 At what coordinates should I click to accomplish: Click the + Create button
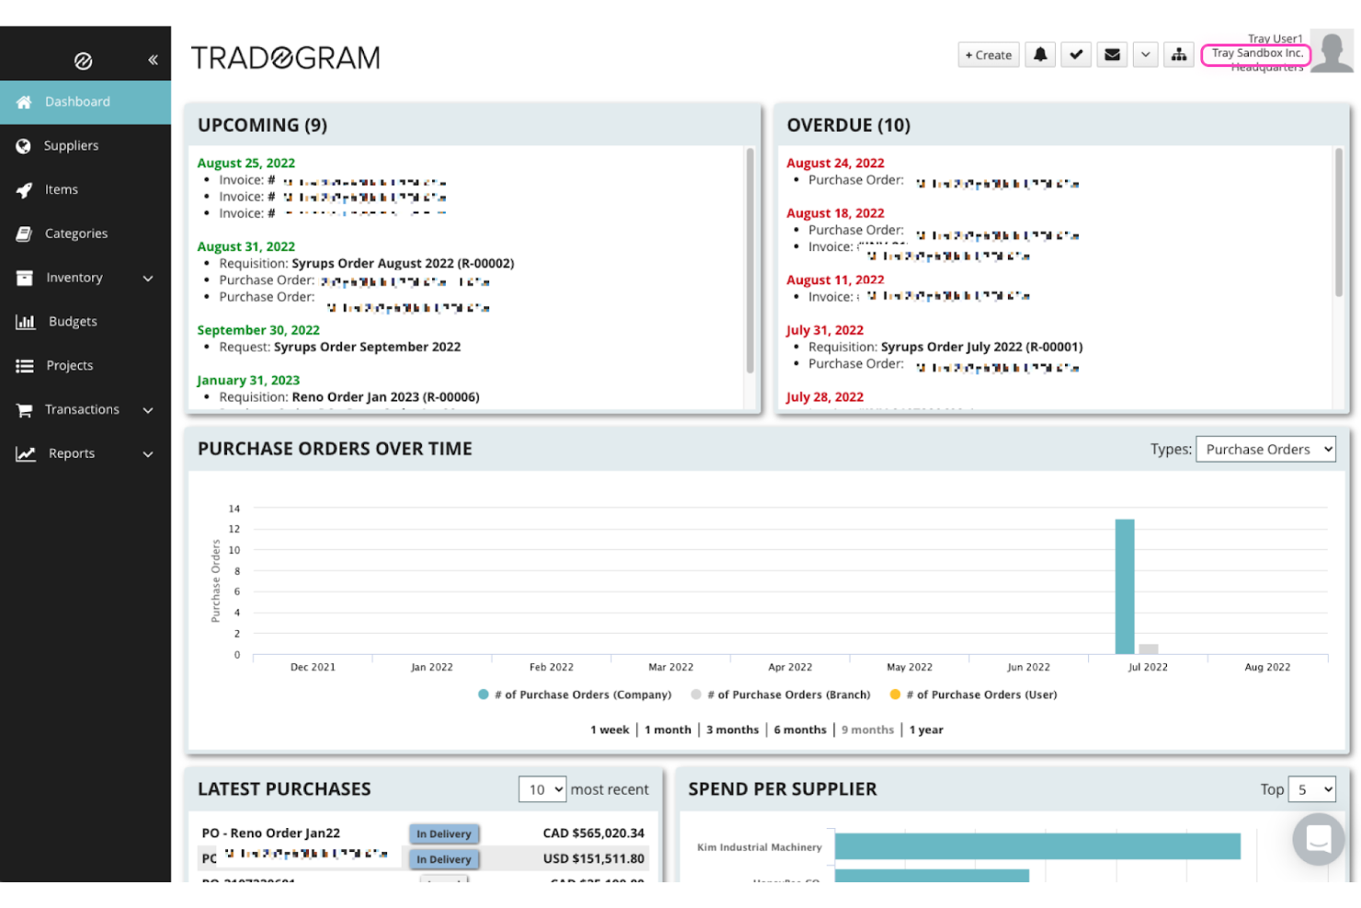tap(989, 55)
